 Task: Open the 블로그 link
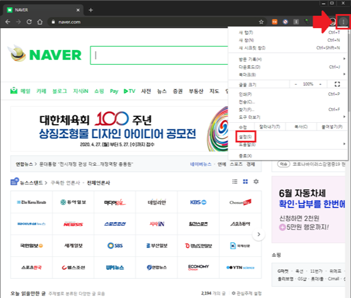(x=59, y=91)
